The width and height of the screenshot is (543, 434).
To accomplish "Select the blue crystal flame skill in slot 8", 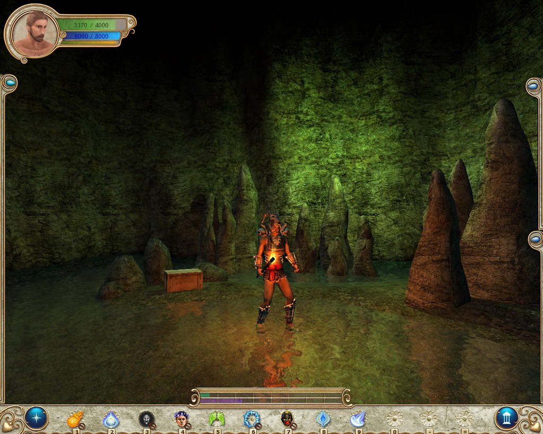I will pos(323,419).
